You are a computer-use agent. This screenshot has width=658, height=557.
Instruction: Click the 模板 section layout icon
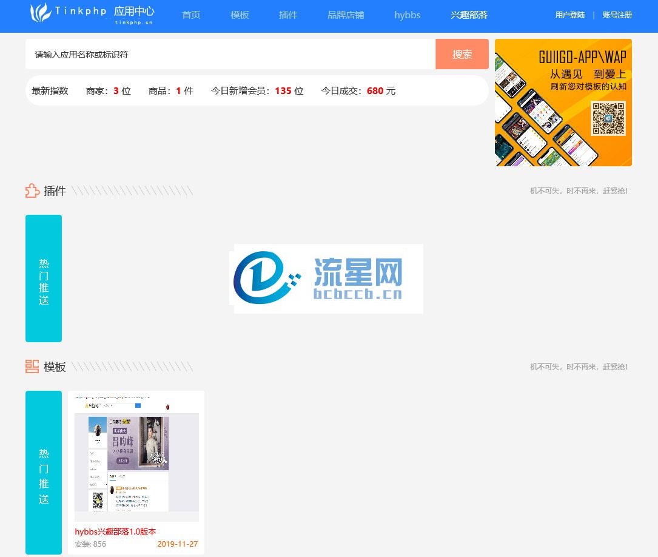32,367
